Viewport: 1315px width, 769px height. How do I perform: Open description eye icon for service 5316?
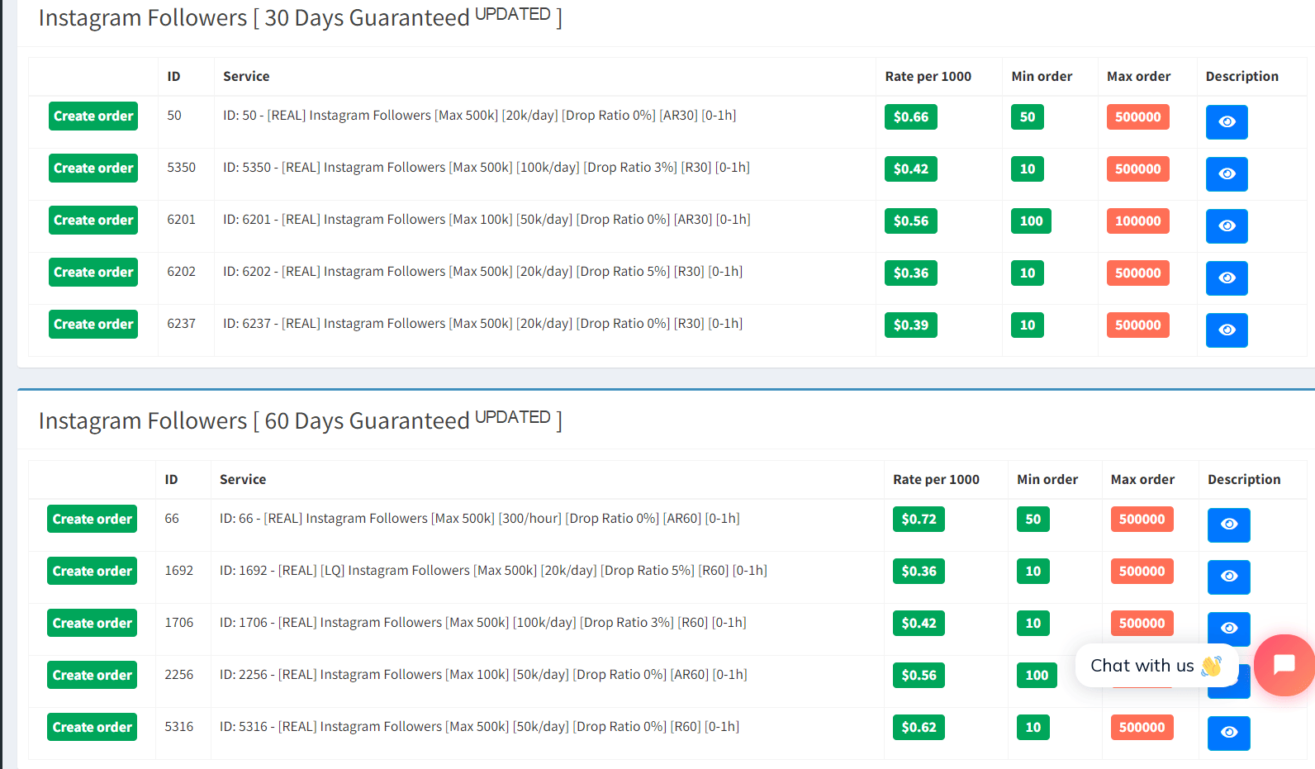click(x=1228, y=733)
